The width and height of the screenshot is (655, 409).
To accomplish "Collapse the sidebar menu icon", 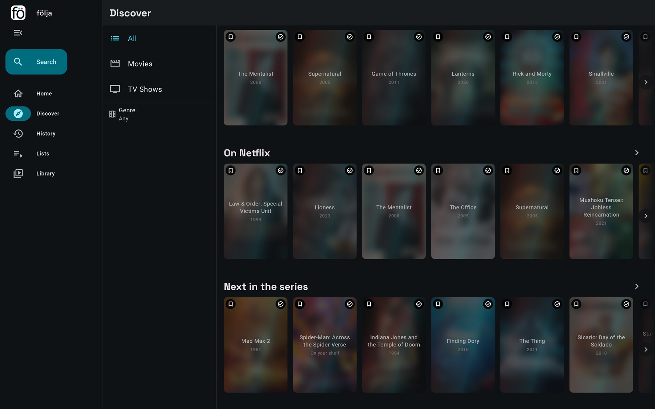I will [x=18, y=33].
